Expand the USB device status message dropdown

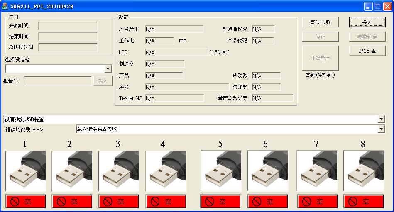tap(381, 119)
